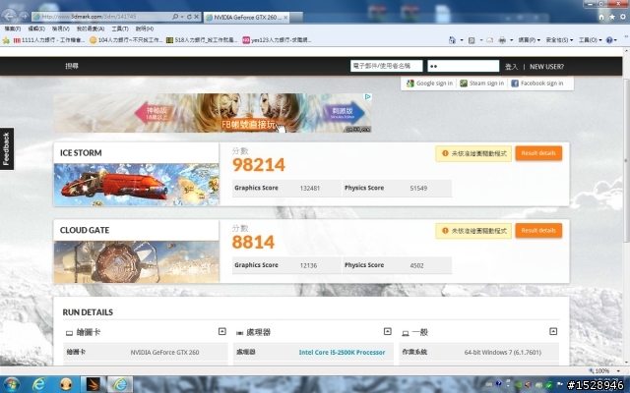630x393 pixels.
Task: Focus the 電子郵件/使用者名稱 input field
Action: click(x=386, y=66)
